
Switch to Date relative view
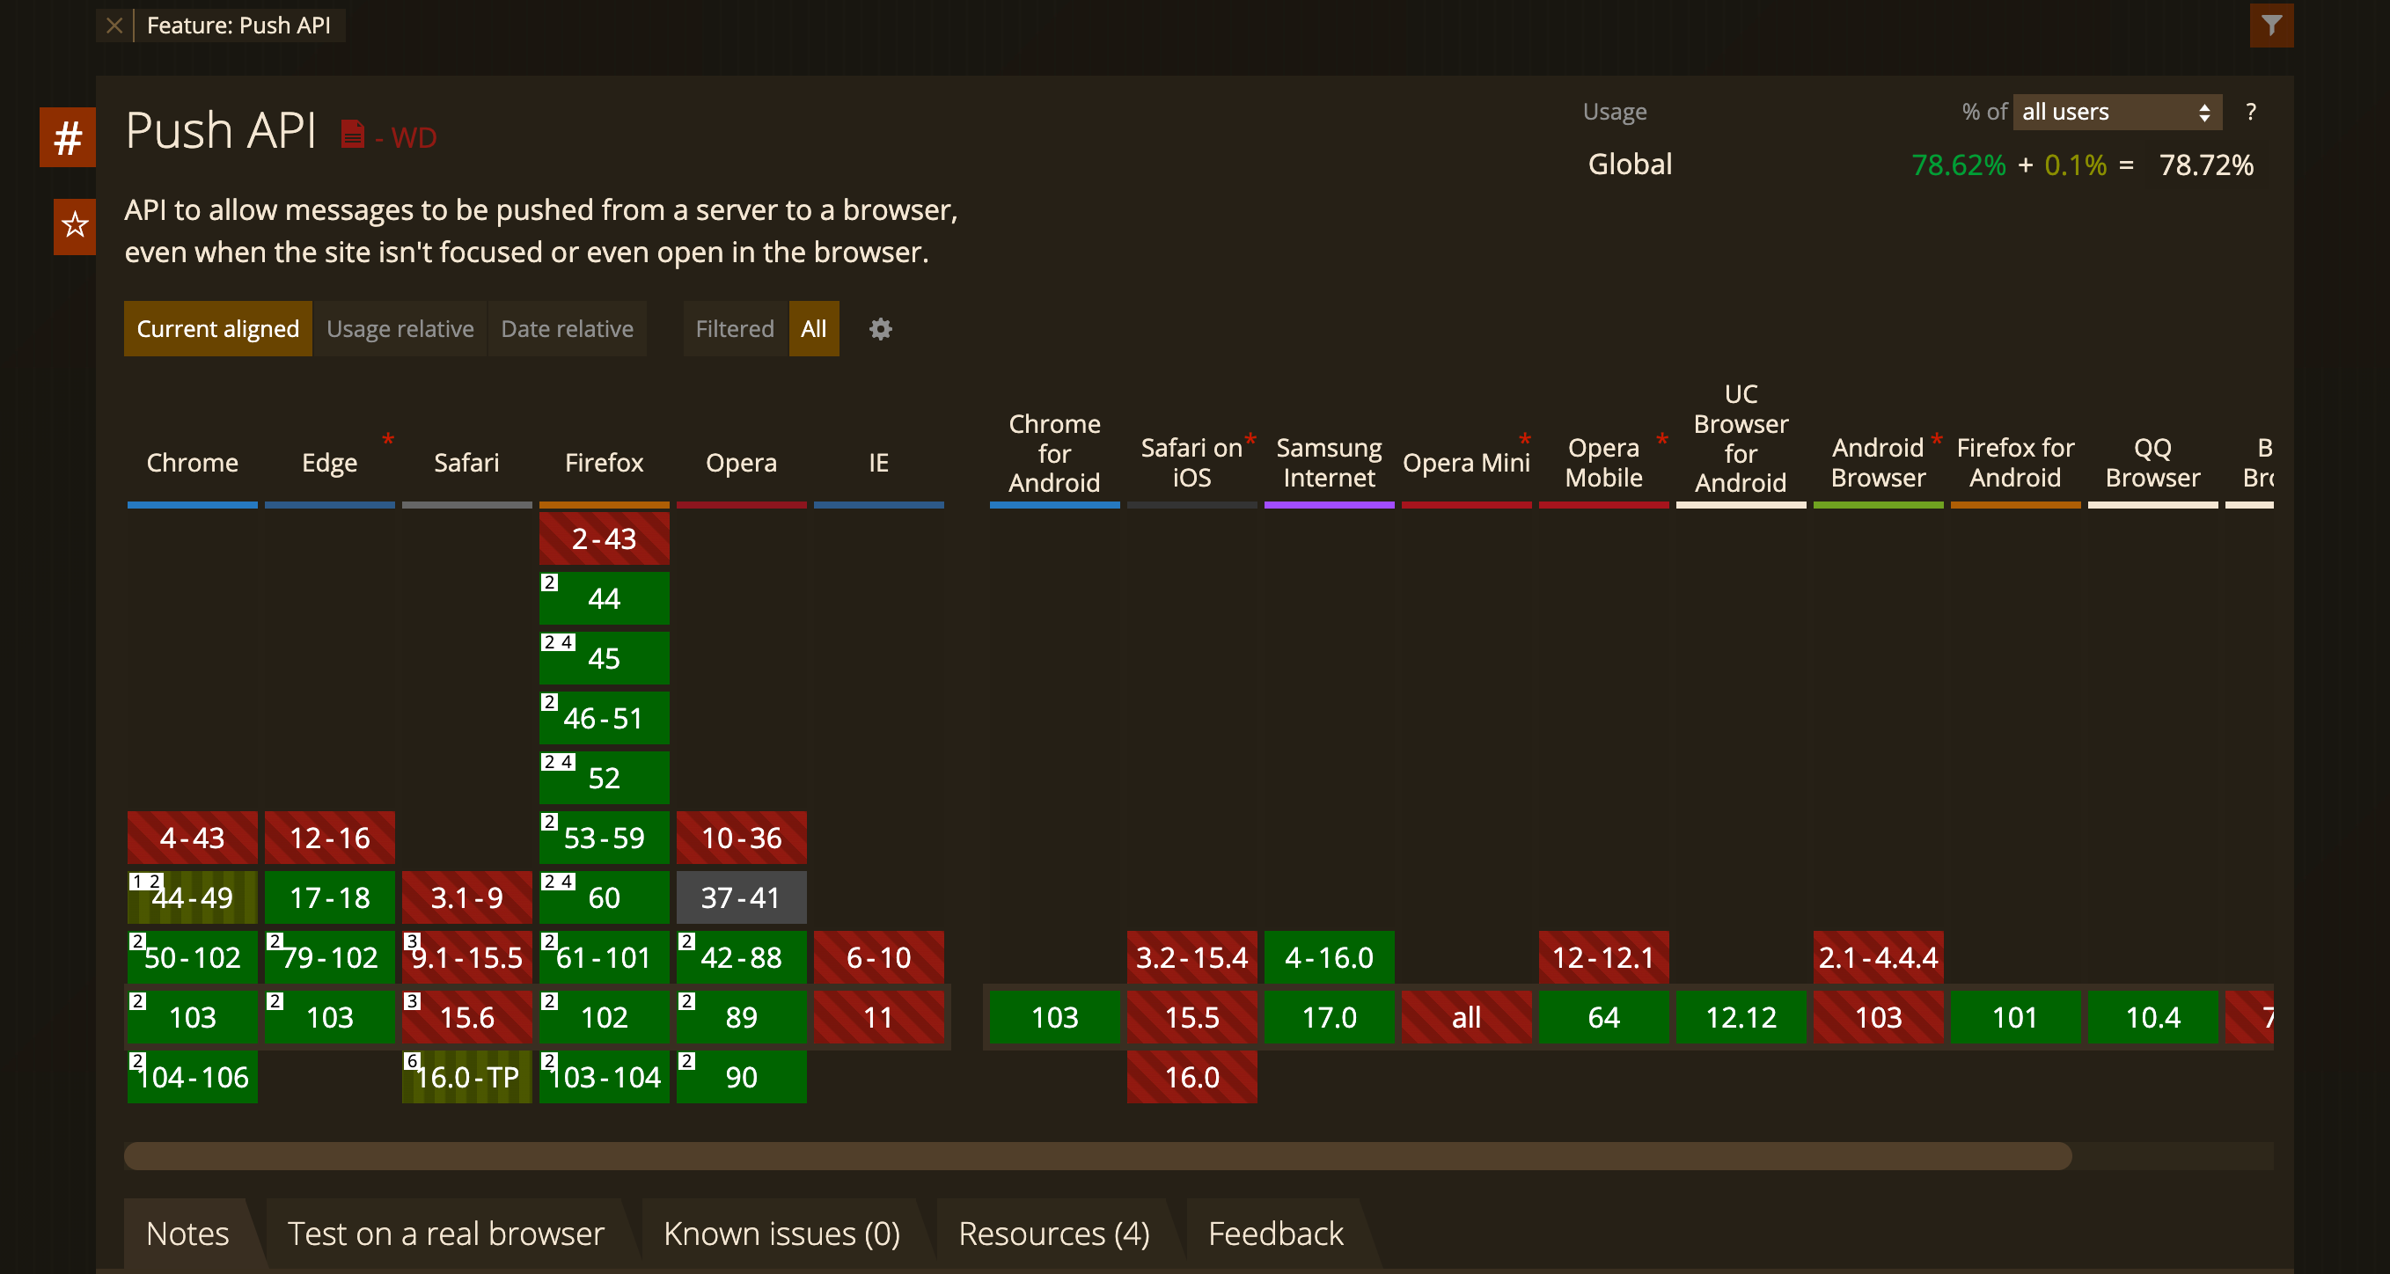tap(567, 328)
